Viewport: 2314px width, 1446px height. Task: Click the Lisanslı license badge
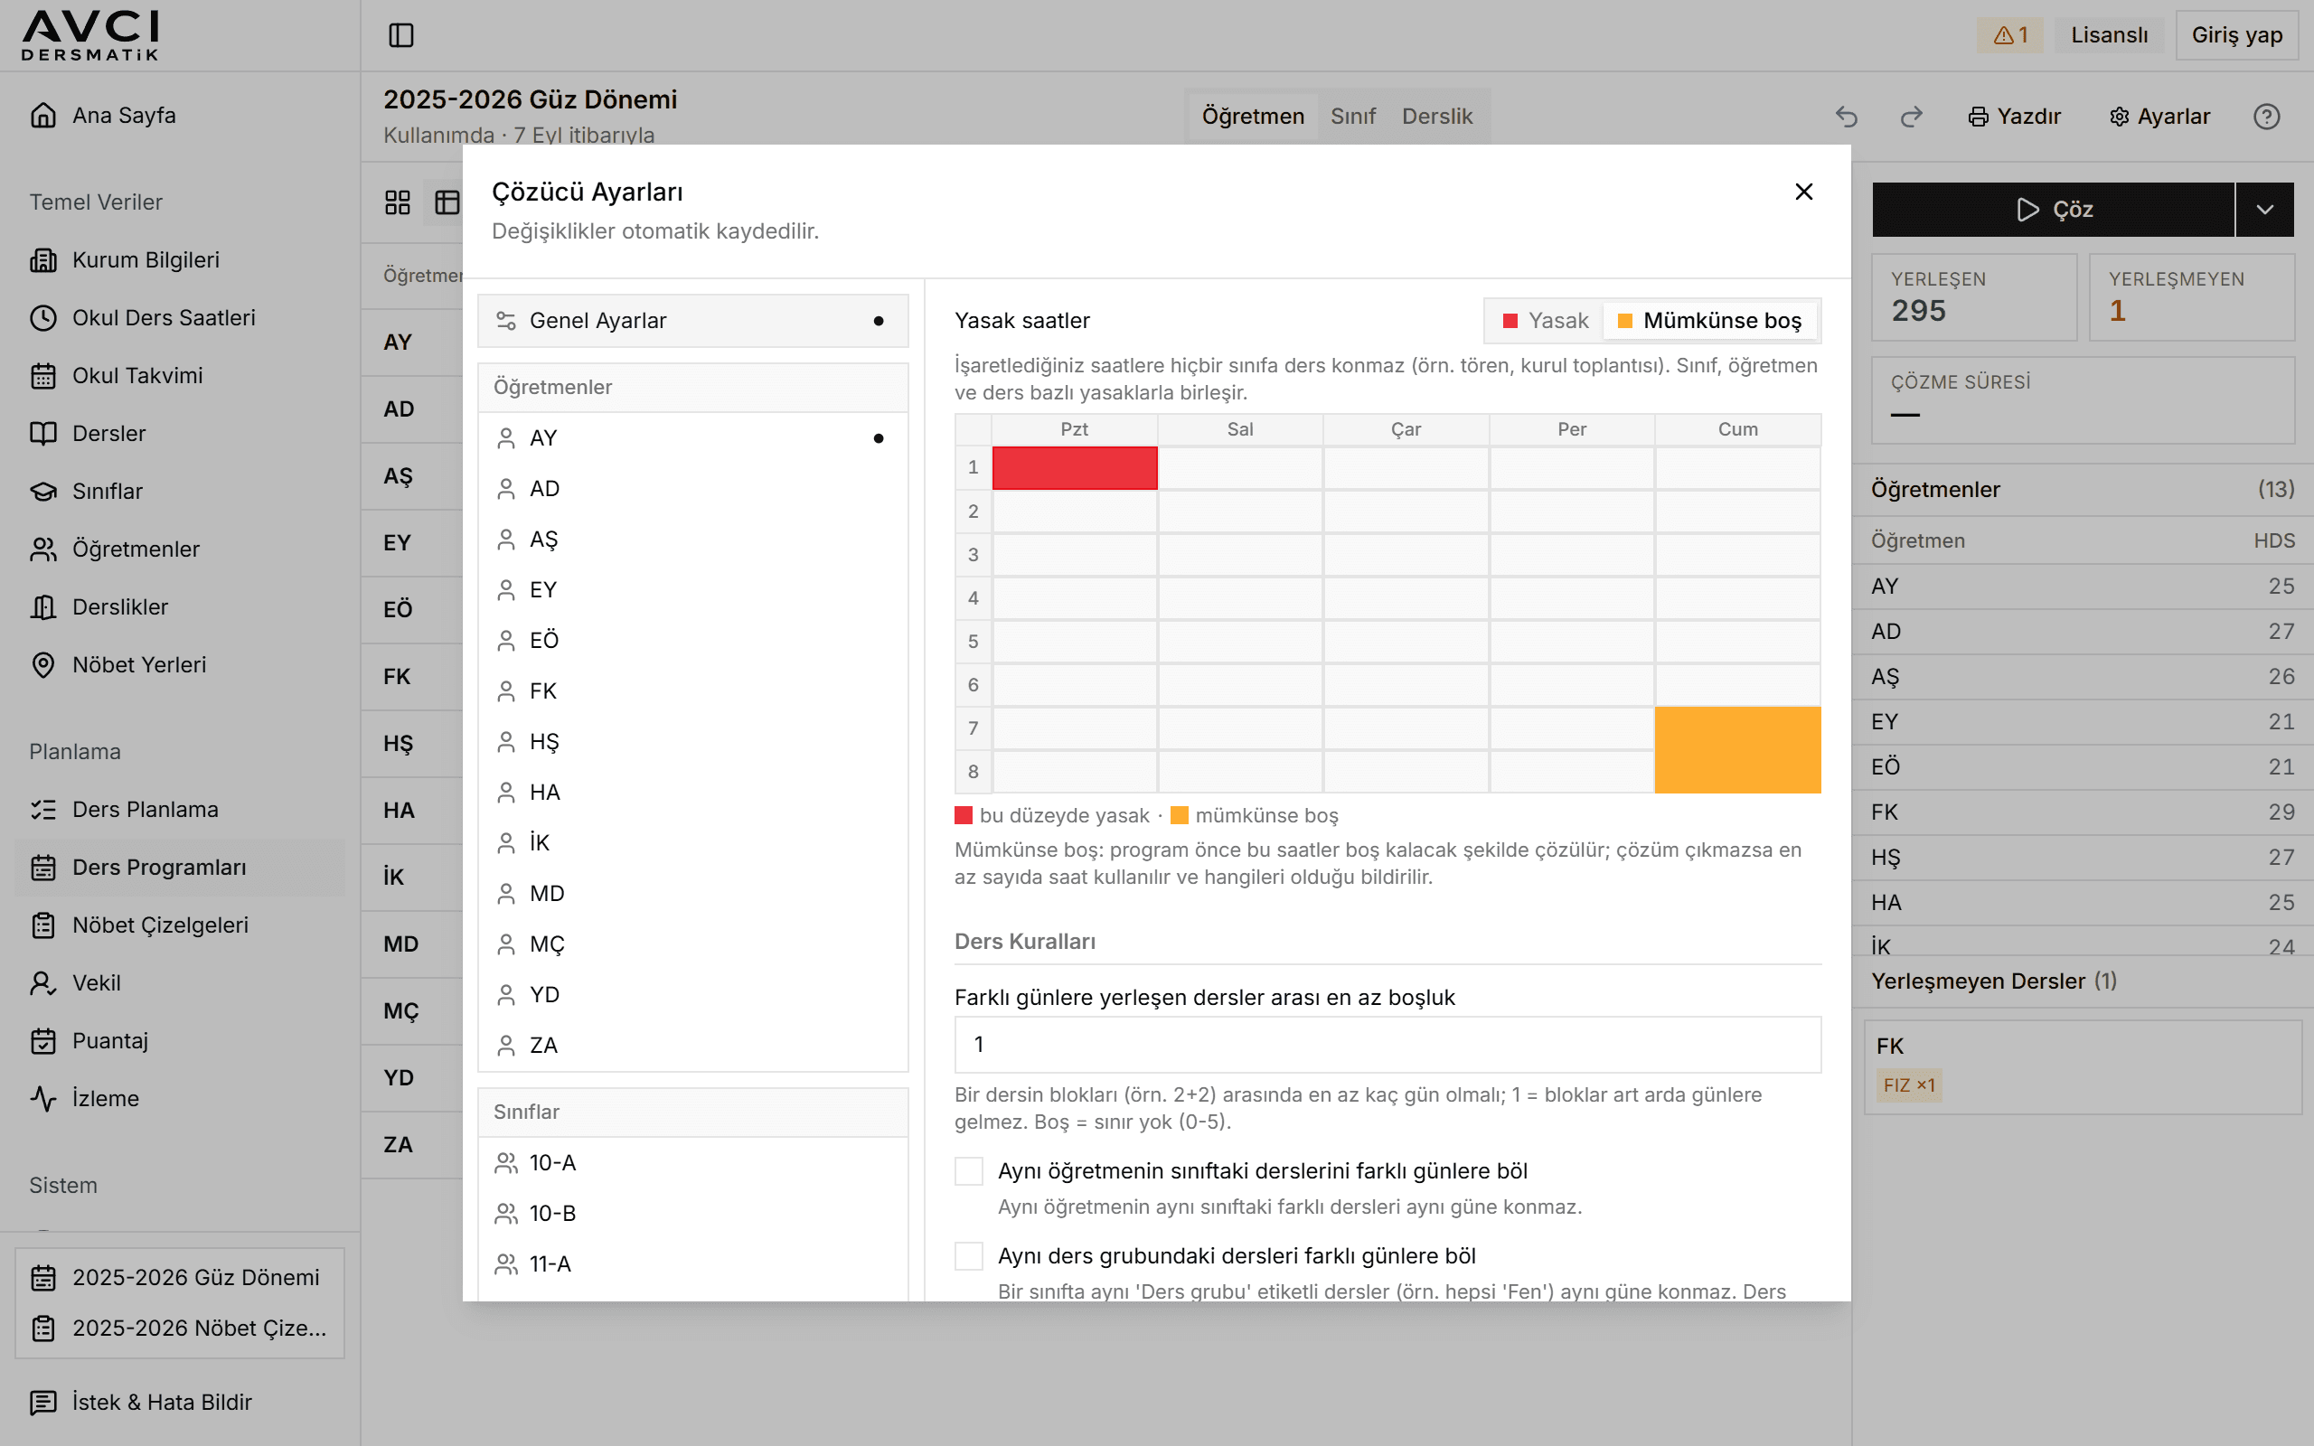(x=2109, y=35)
